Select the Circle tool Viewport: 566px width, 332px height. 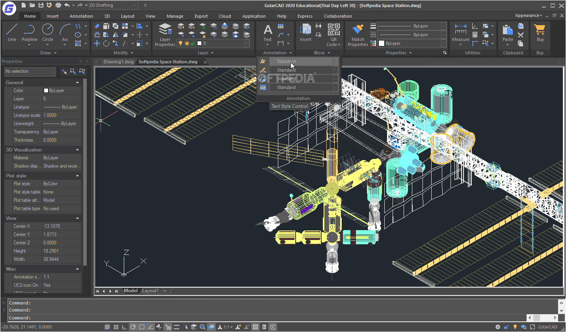48,32
